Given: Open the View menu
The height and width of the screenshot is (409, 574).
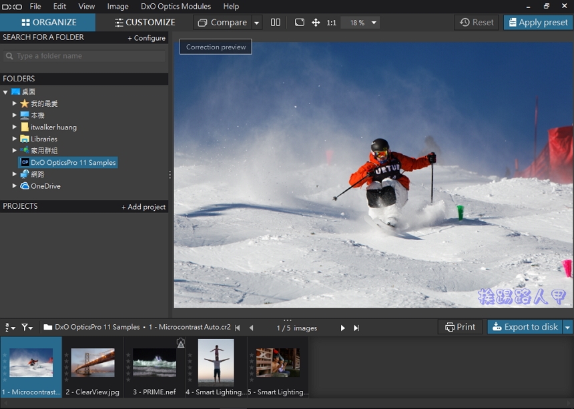Looking at the screenshot, I should 86,6.
